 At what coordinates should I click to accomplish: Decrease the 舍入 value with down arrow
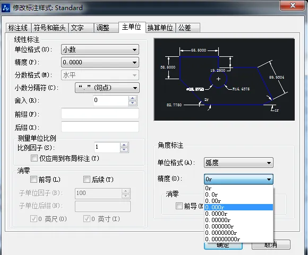(x=133, y=103)
